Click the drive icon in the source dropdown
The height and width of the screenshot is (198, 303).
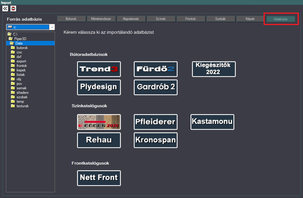10,27
